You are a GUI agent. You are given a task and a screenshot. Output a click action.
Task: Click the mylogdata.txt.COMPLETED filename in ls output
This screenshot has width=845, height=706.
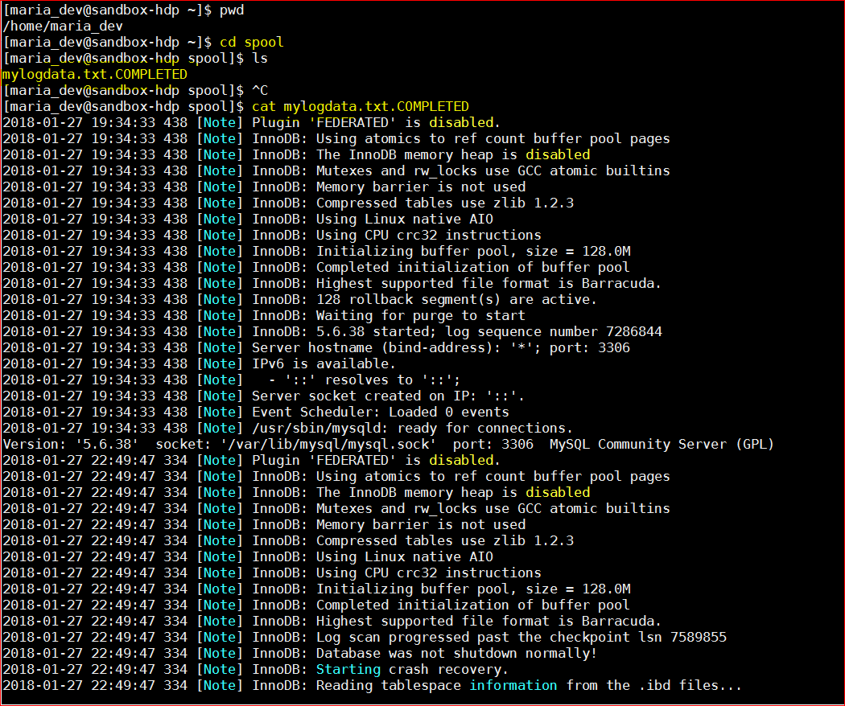tap(95, 74)
